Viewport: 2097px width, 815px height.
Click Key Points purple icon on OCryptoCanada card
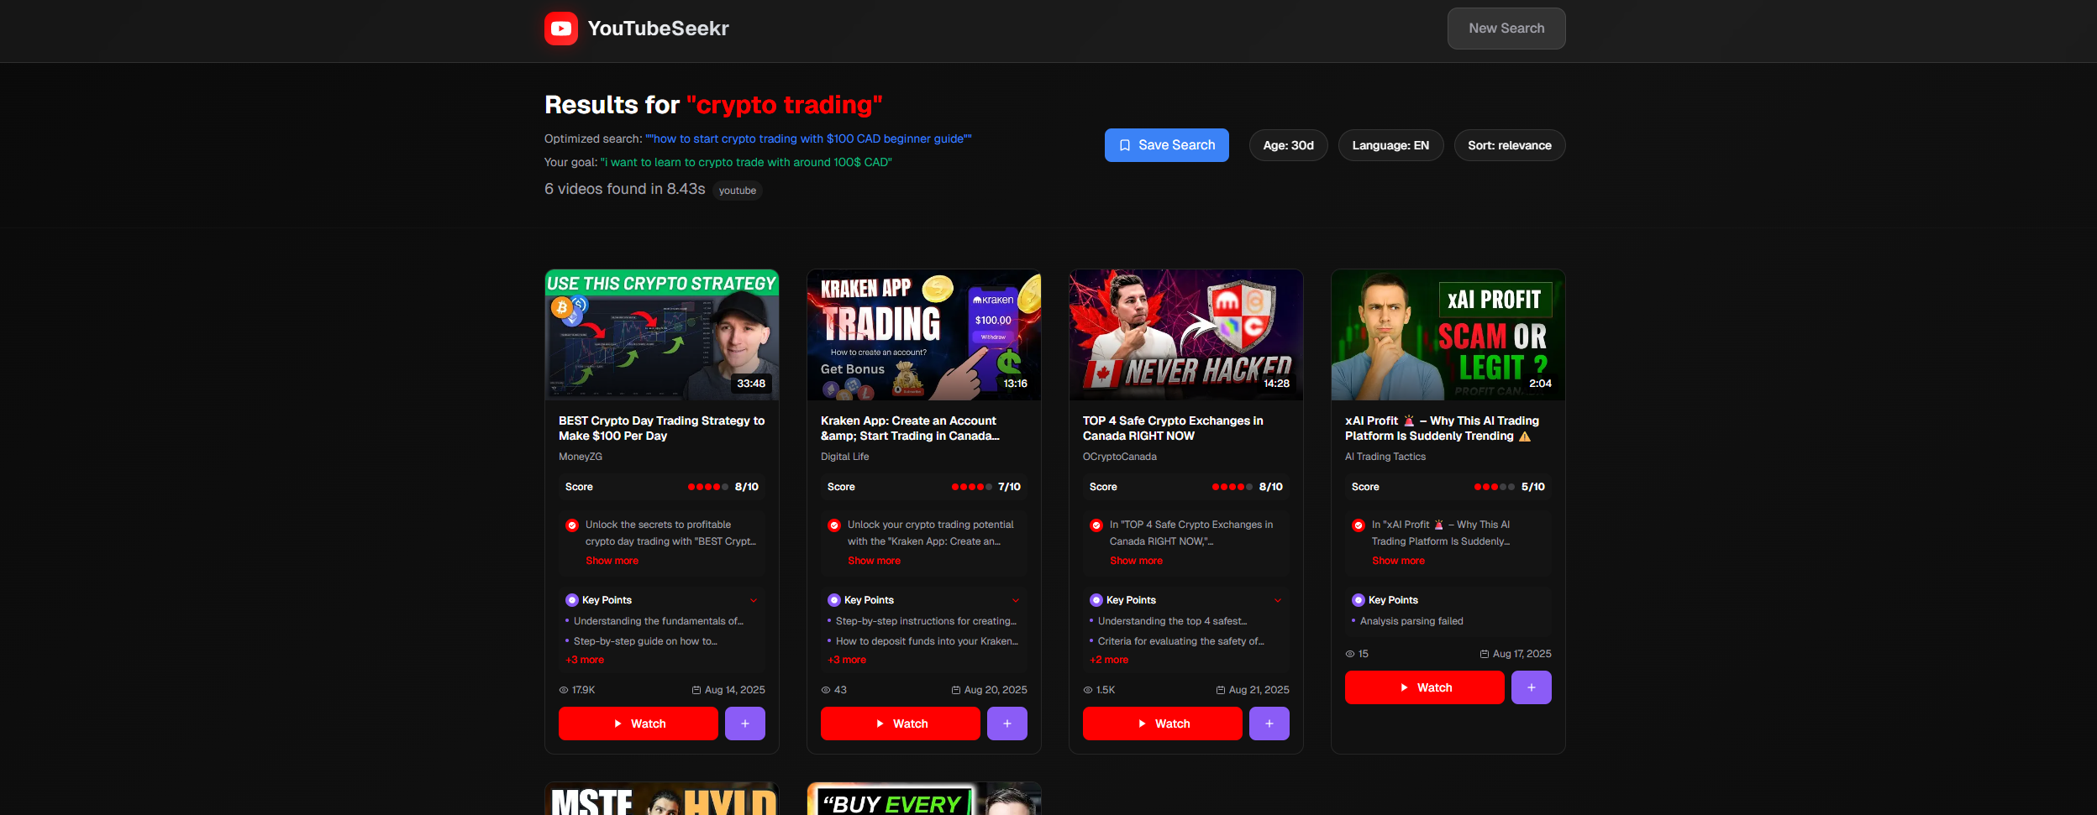1096,600
